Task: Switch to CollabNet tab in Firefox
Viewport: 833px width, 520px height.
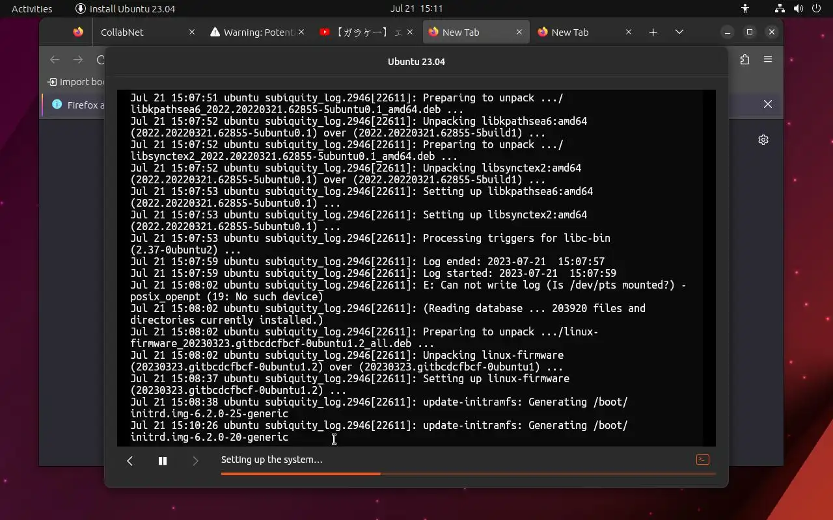Action: [147, 32]
